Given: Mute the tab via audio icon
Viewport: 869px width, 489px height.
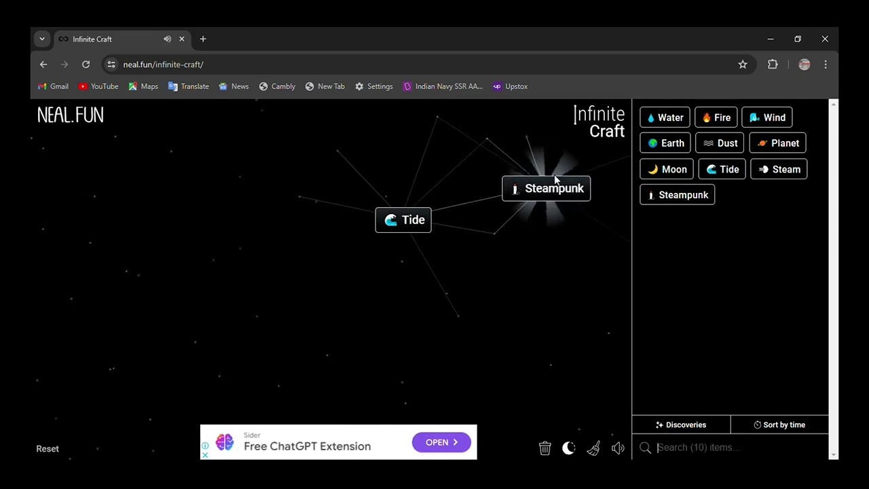Looking at the screenshot, I should (167, 39).
